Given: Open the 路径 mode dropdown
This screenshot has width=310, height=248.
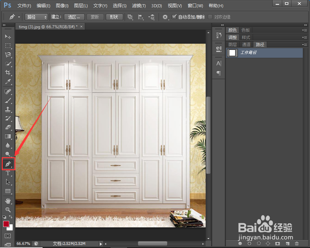Looking at the screenshot, I should coord(36,17).
